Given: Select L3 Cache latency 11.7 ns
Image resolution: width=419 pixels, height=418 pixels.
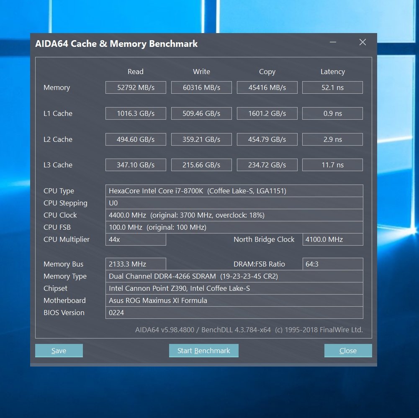Looking at the screenshot, I should point(332,165).
